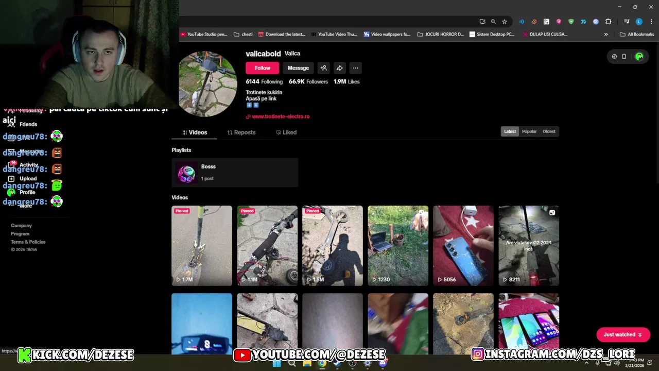Click the zoom magnifier in address bar

(x=493, y=22)
